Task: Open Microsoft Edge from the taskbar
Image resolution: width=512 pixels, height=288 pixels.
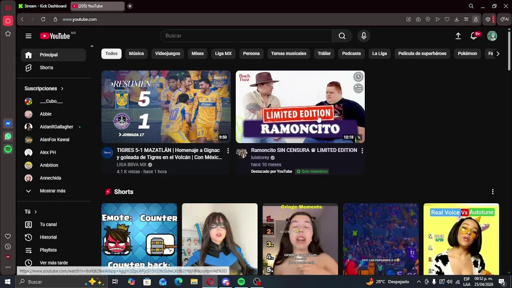Action: coord(178,282)
